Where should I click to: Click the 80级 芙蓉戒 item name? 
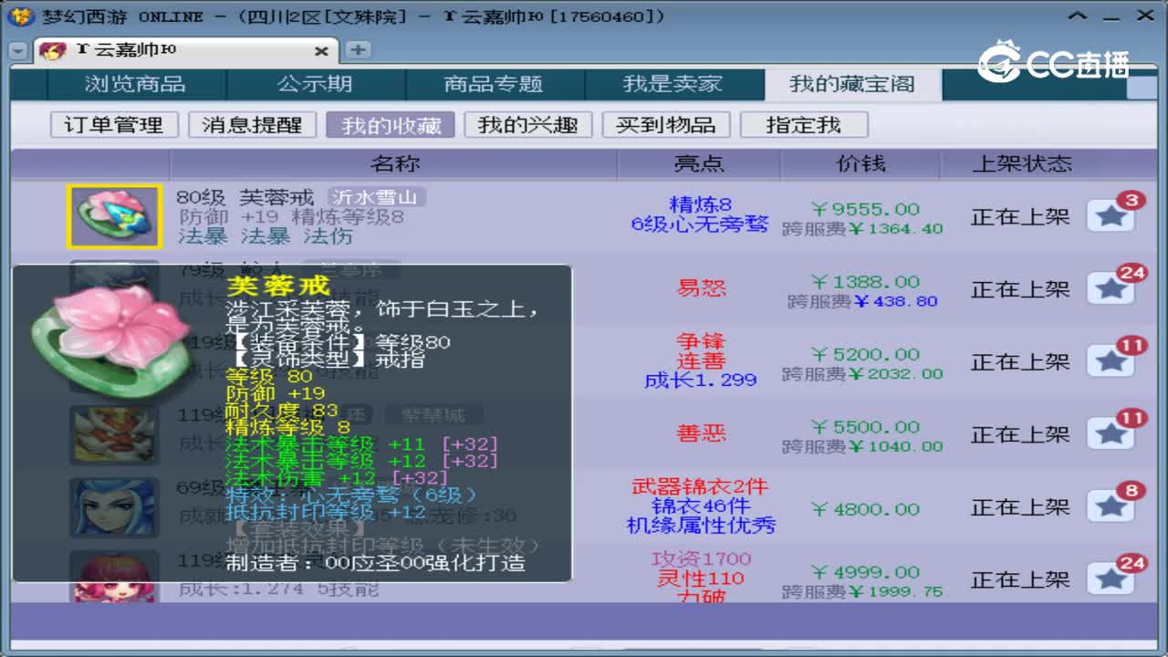245,197
